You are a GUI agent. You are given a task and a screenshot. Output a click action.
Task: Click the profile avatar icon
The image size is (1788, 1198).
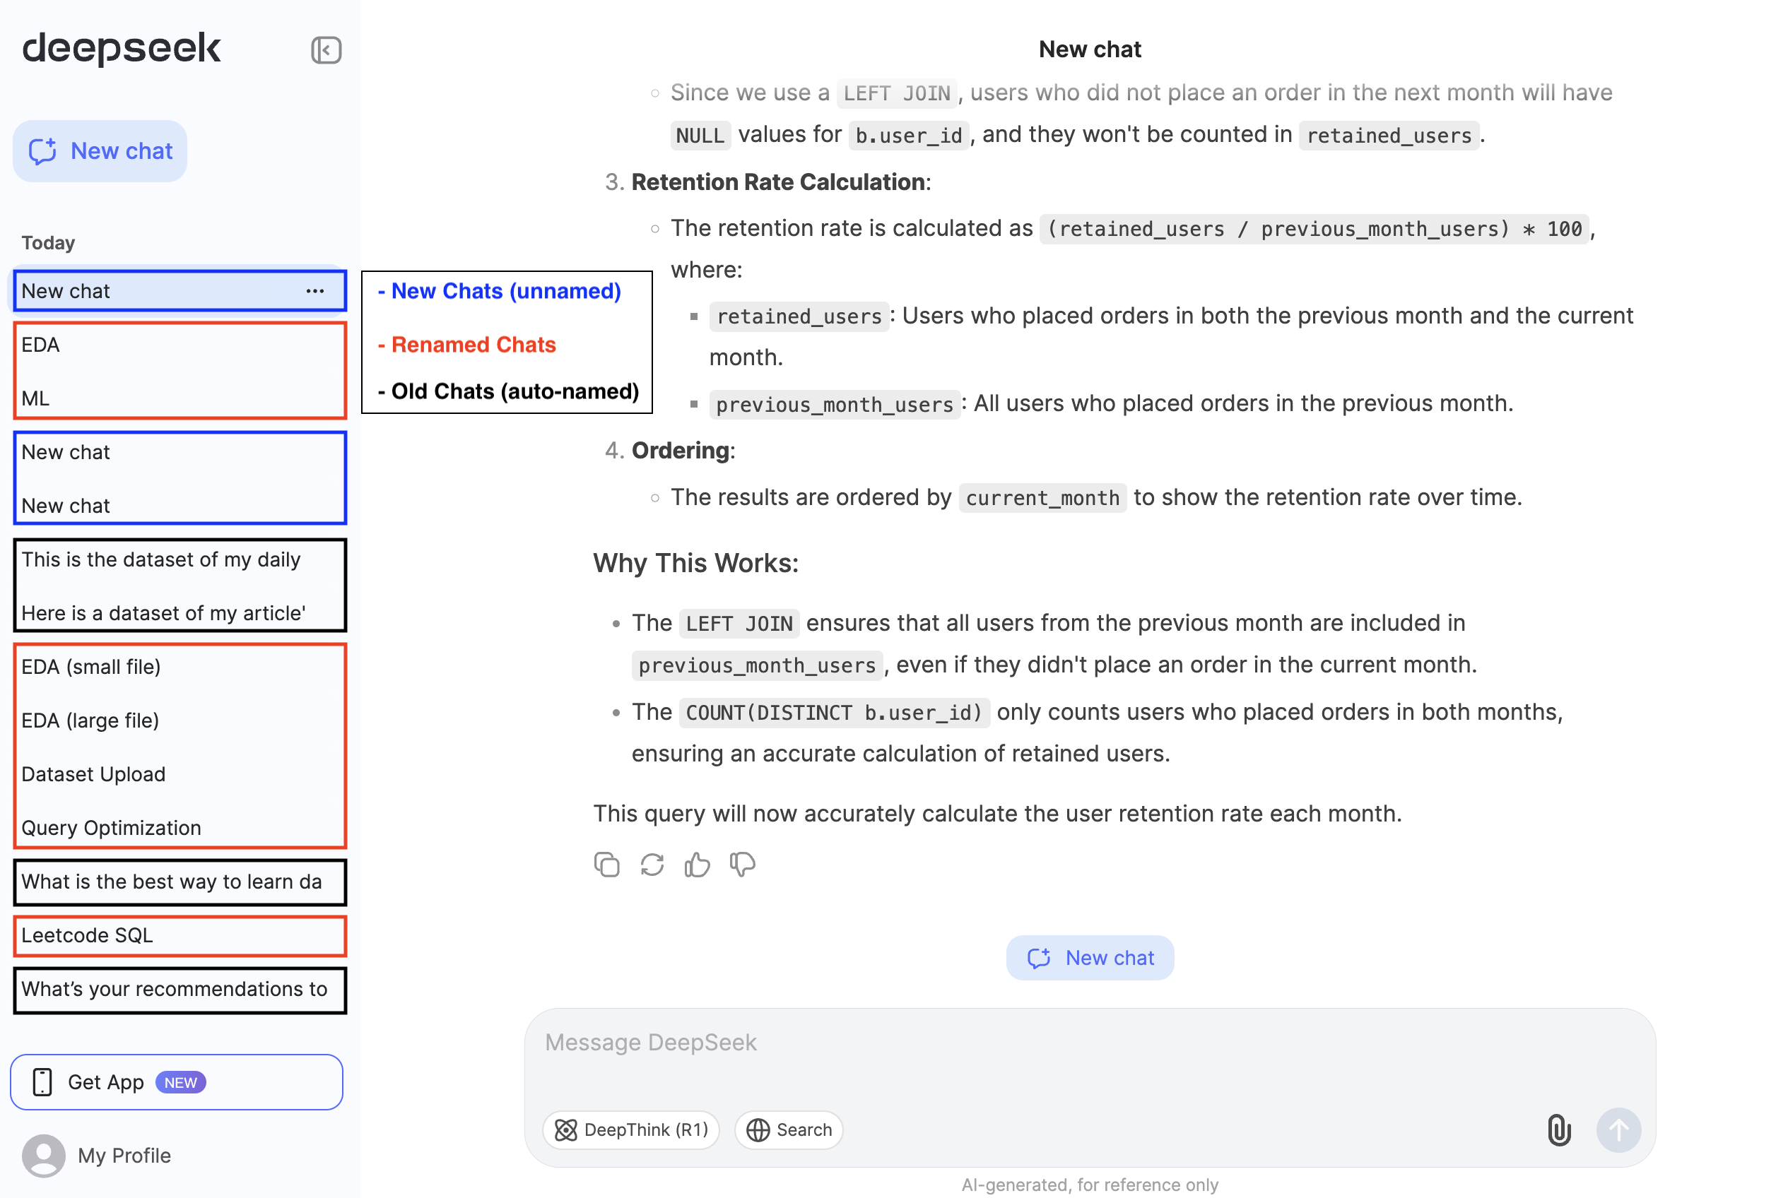click(44, 1155)
